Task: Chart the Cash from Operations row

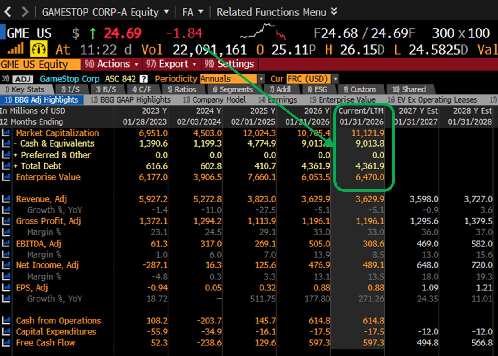Action: pos(6,320)
